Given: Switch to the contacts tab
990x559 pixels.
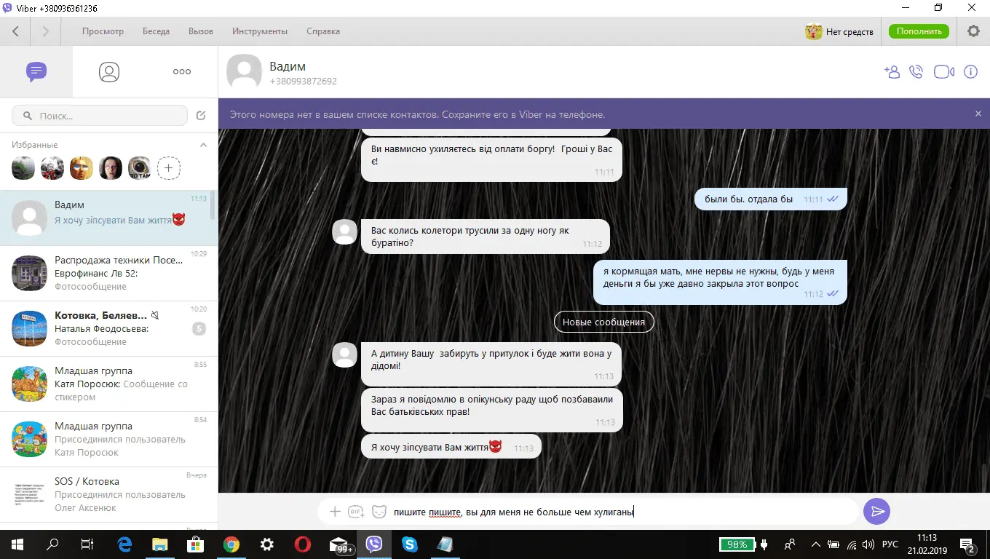Looking at the screenshot, I should point(109,71).
